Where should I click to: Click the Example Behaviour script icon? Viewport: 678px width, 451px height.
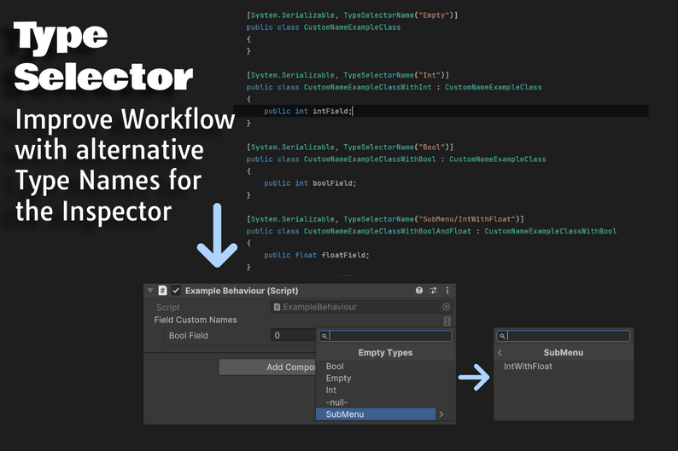click(x=162, y=291)
